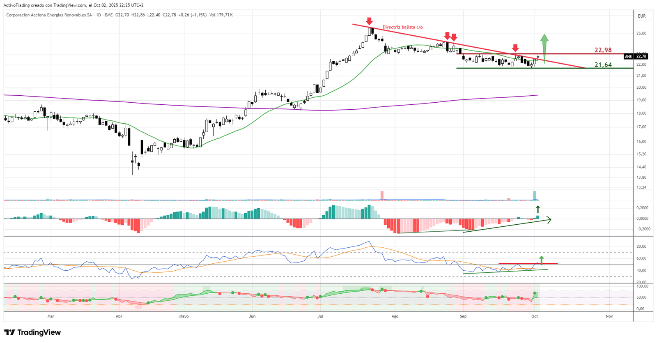
Task: Click the Vol. 179,71 K volume readout
Action: (x=221, y=15)
